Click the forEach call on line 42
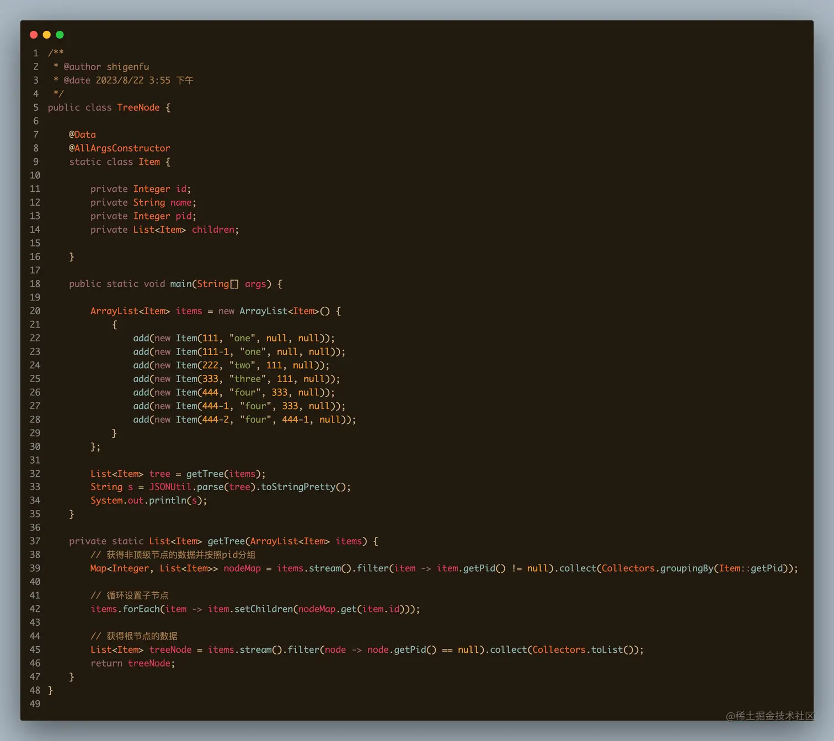Viewport: 834px width, 741px height. pyautogui.click(x=141, y=609)
